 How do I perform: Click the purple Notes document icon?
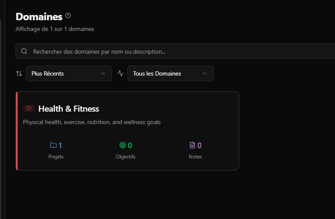tap(192, 145)
